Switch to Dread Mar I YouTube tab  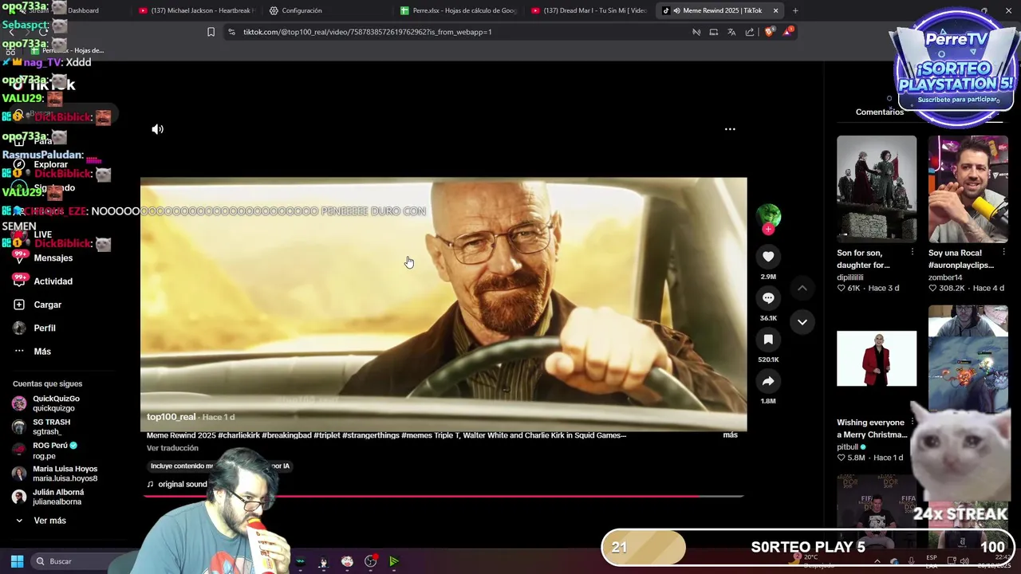[x=589, y=10]
